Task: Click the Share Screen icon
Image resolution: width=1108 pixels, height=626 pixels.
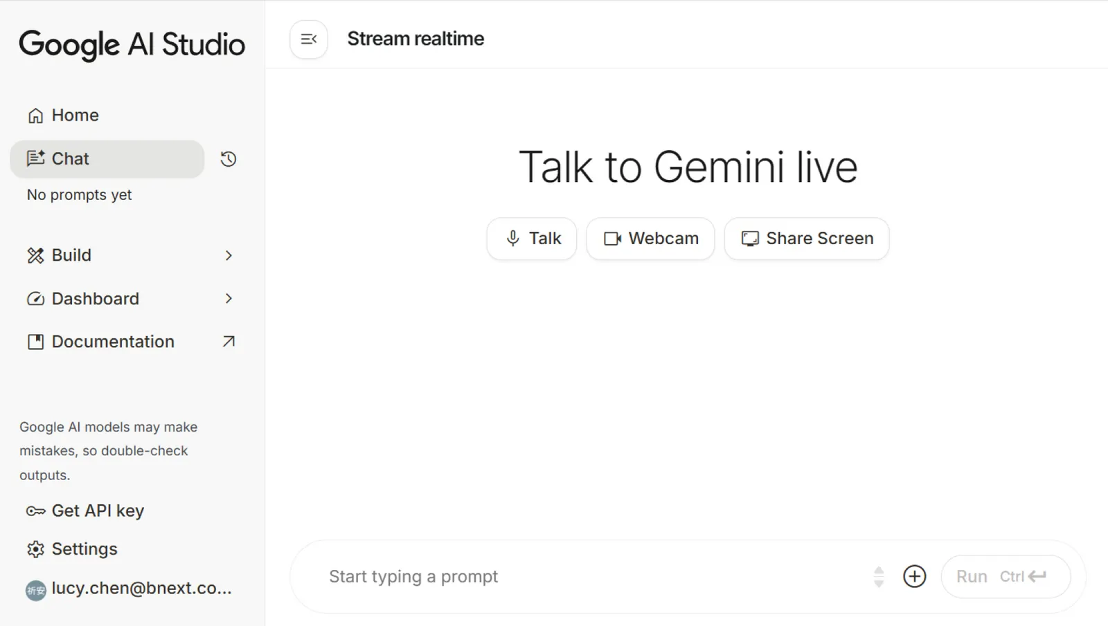Action: (749, 238)
